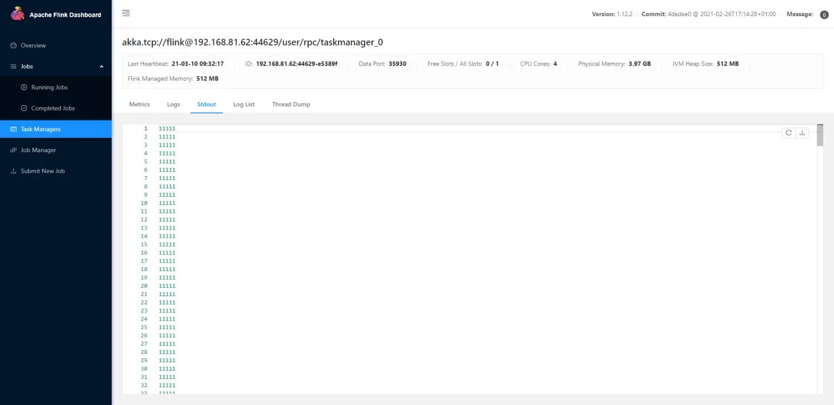The height and width of the screenshot is (405, 834).
Task: Click the Message count badge
Action: pyautogui.click(x=824, y=15)
